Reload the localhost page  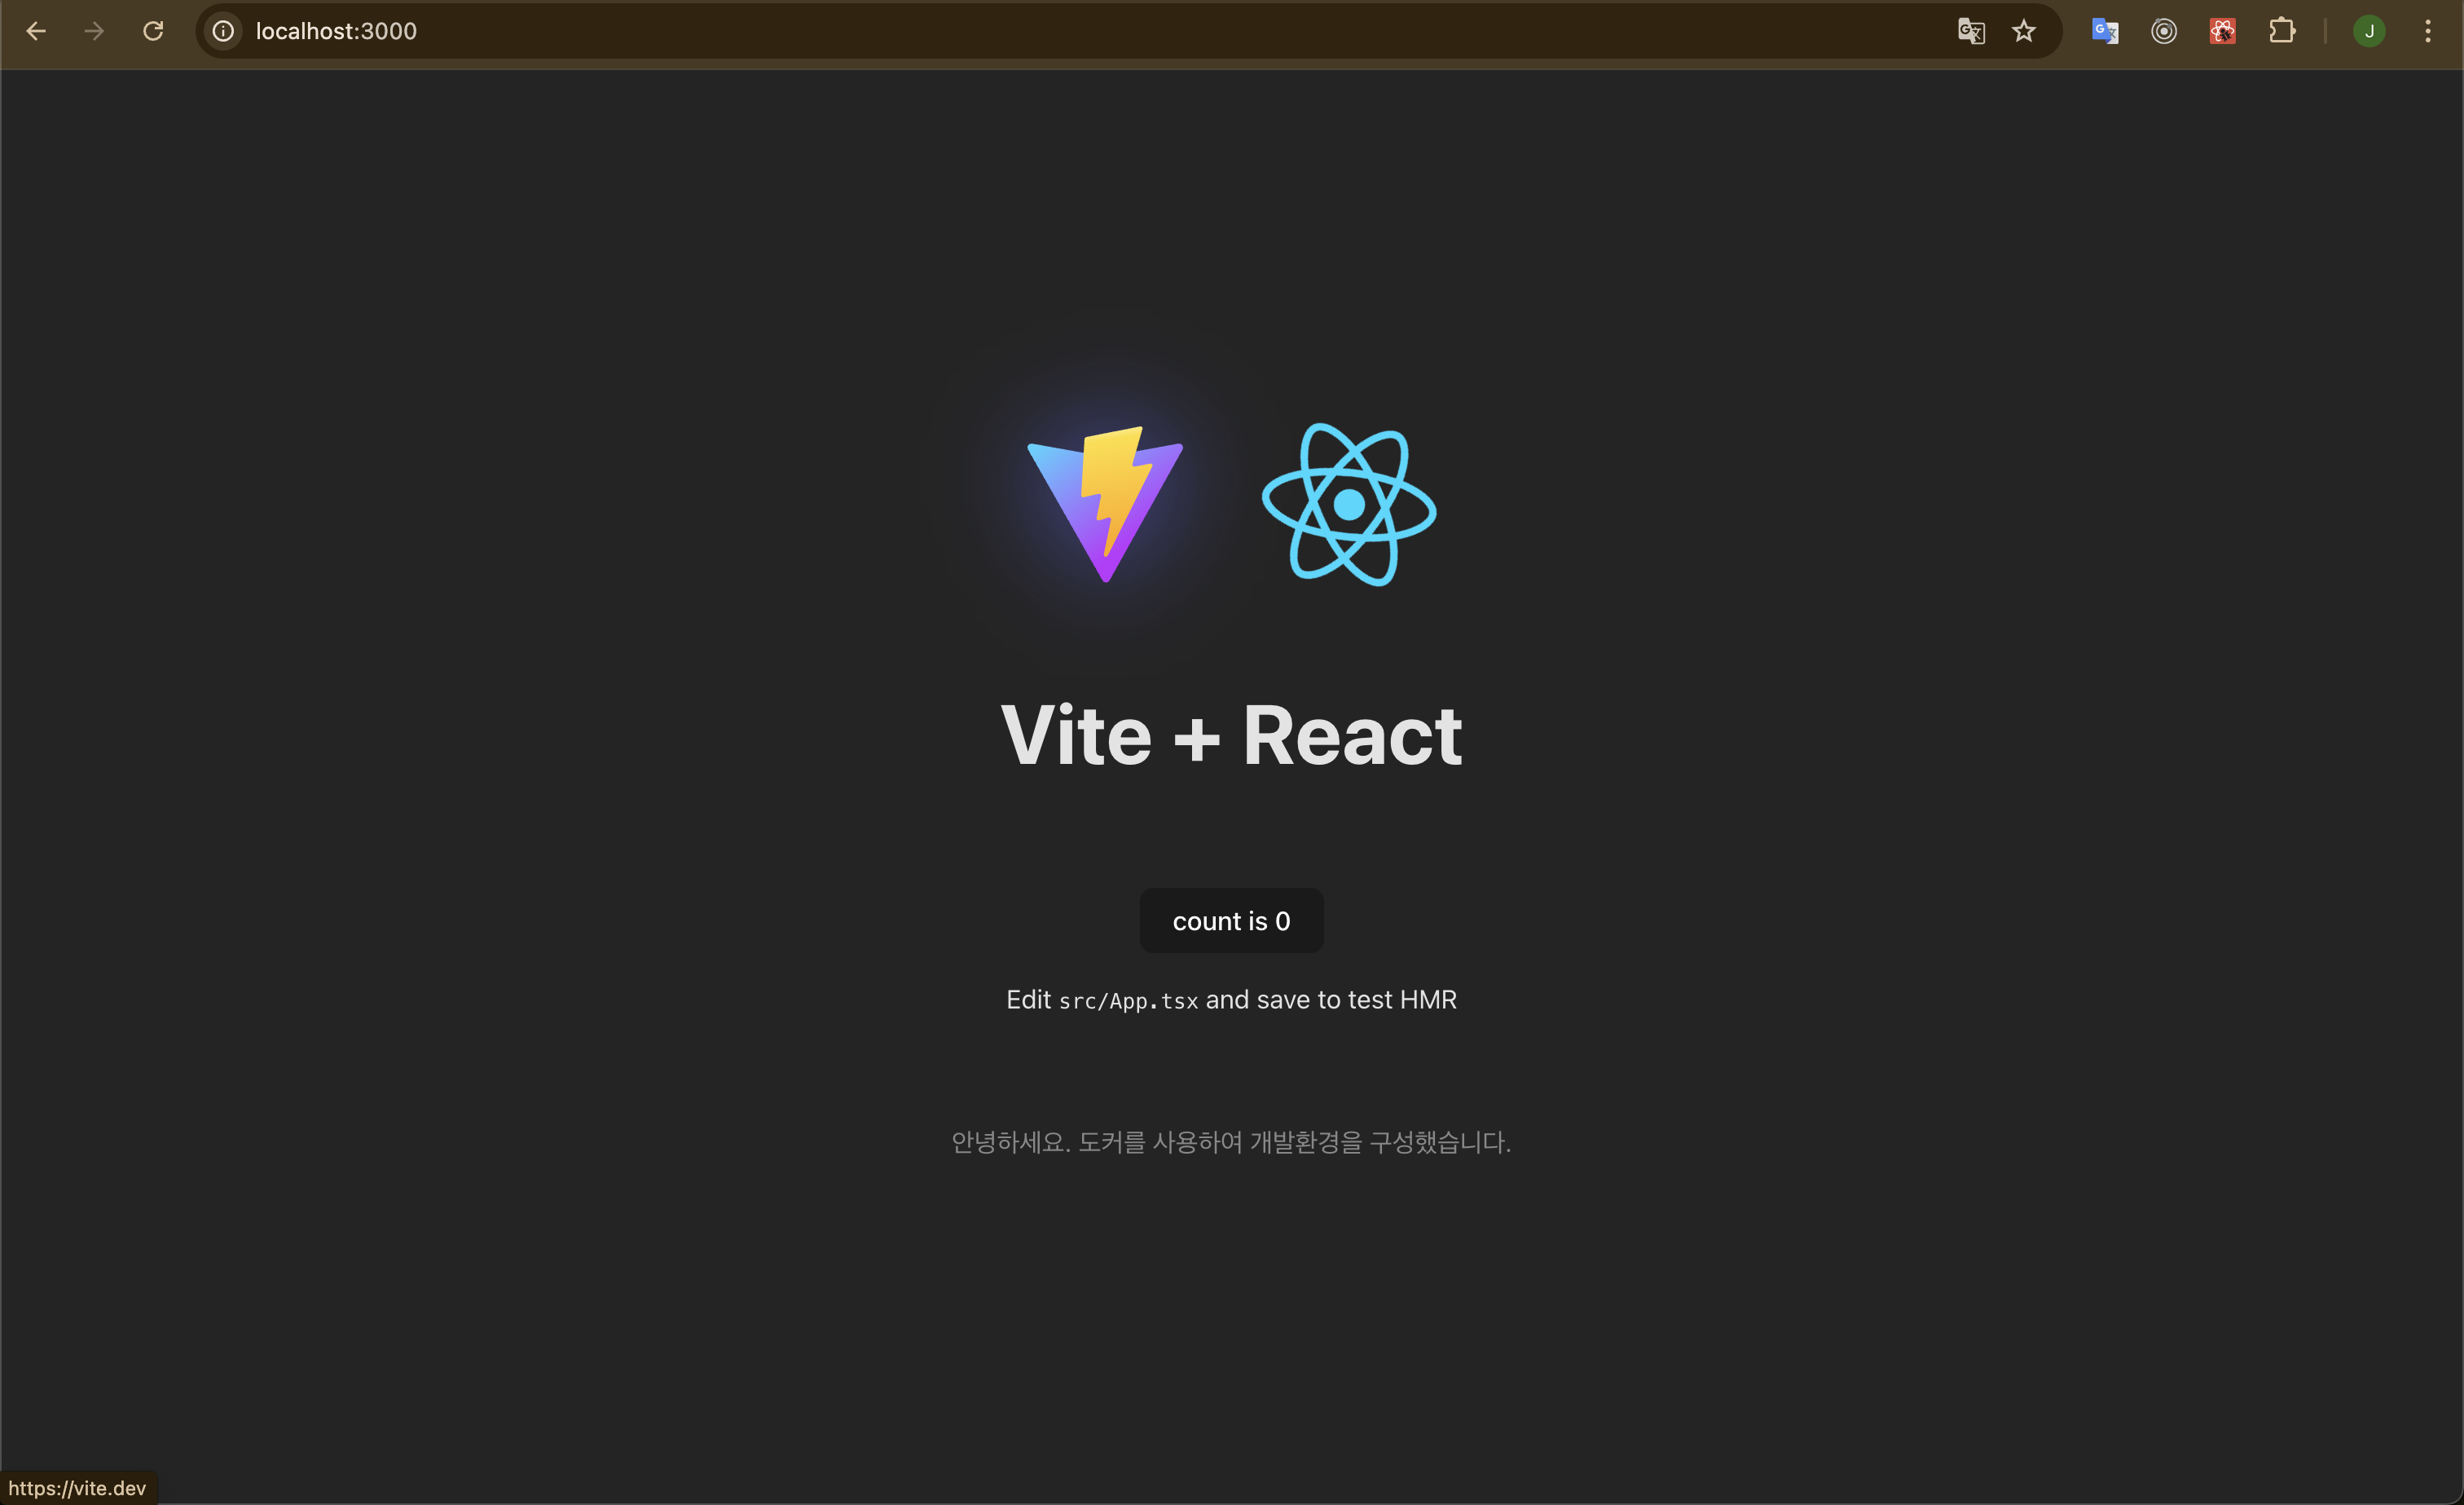[153, 31]
